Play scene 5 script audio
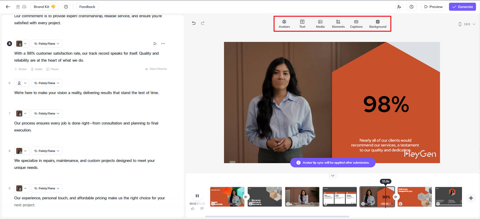 [x=155, y=44]
